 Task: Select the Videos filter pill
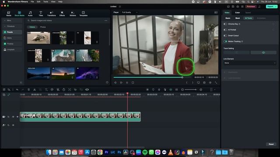click(x=32, y=27)
